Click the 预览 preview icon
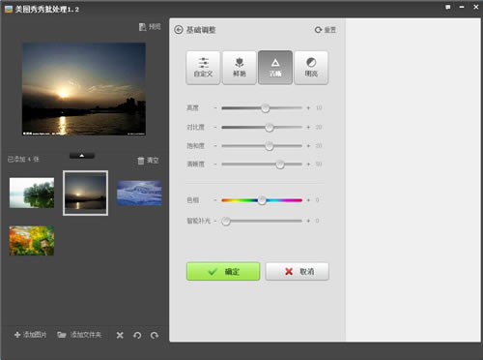The width and height of the screenshot is (483, 360). point(142,27)
